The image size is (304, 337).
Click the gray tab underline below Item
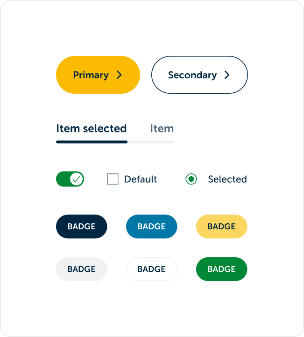tap(151, 142)
